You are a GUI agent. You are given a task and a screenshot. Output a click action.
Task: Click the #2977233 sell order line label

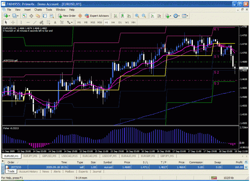pyautogui.click(x=10, y=60)
